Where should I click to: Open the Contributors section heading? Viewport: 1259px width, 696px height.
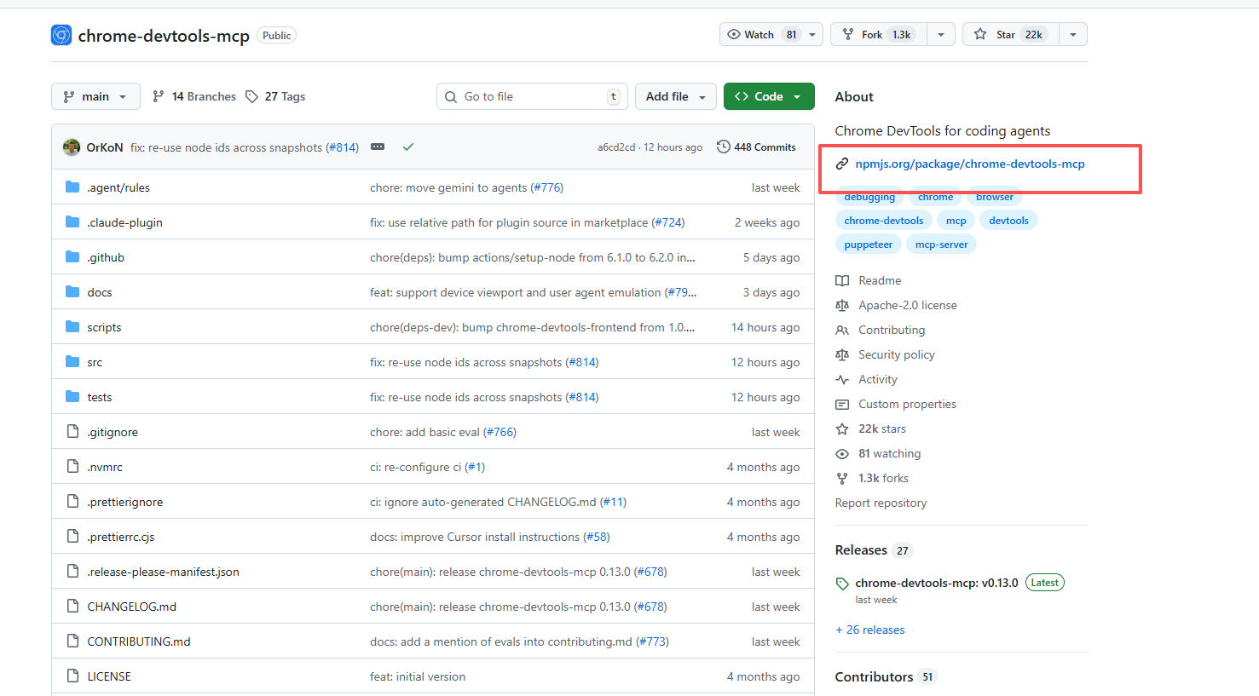(874, 676)
